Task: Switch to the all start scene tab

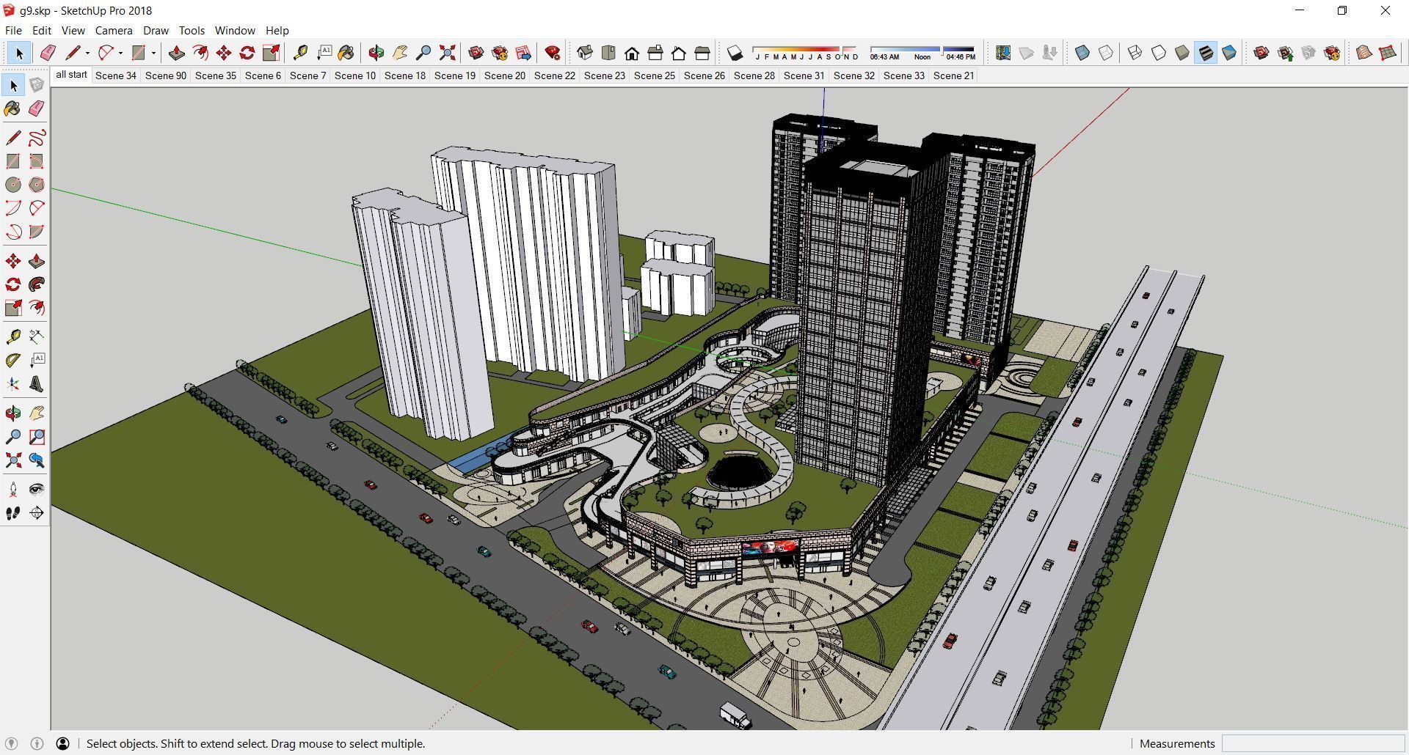Action: click(71, 75)
